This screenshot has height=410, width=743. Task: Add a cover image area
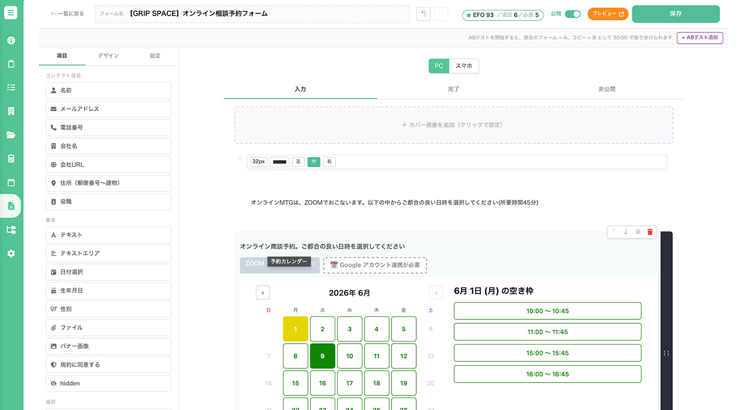coord(453,125)
